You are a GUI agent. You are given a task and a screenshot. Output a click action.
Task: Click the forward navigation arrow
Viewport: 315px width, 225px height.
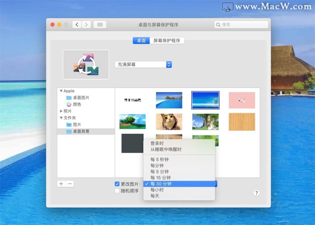(x=86, y=24)
